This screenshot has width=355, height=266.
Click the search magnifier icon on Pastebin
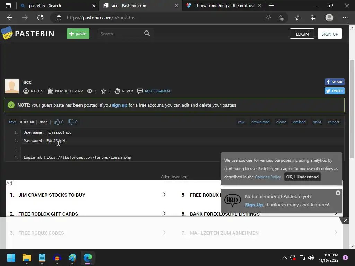point(147,34)
